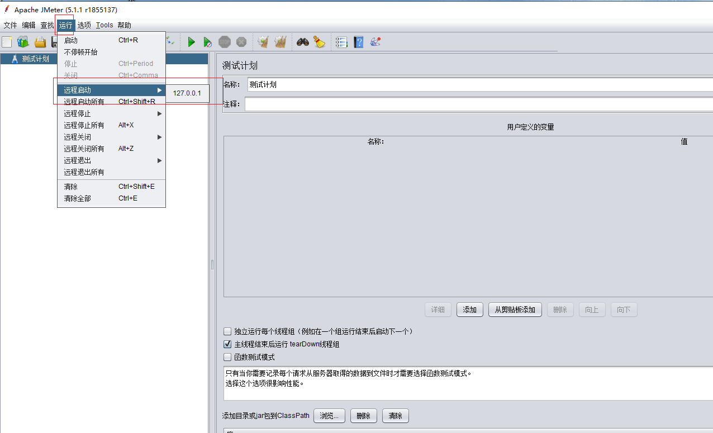Image resolution: width=713 pixels, height=433 pixels.
Task: Click the 向下 button
Action: (x=624, y=310)
